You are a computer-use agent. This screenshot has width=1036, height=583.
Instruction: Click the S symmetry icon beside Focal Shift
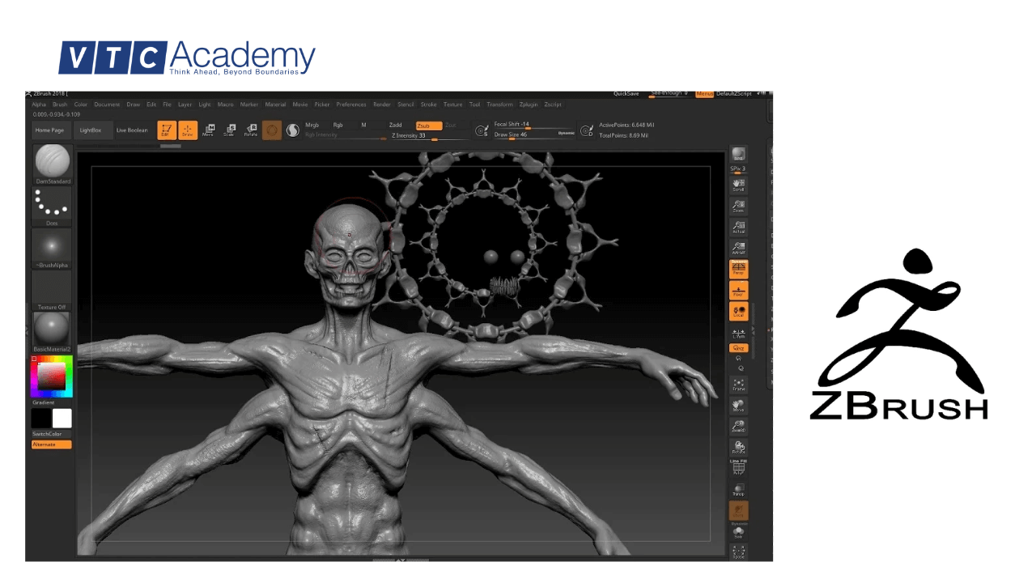click(x=481, y=130)
